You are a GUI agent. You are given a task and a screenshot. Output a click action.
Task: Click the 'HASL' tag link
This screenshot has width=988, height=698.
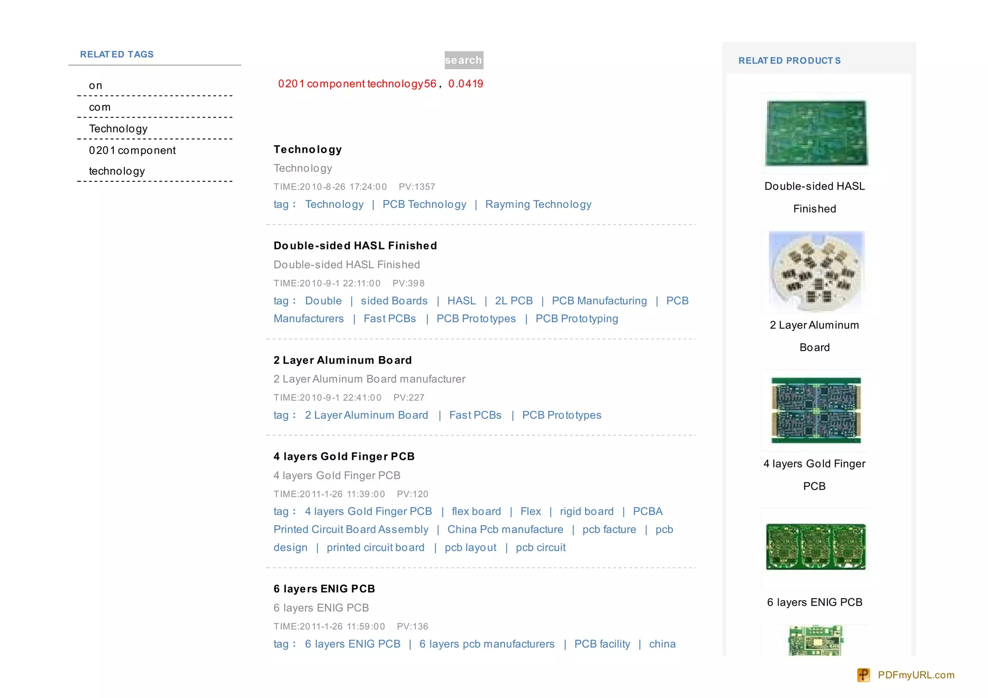coord(461,301)
